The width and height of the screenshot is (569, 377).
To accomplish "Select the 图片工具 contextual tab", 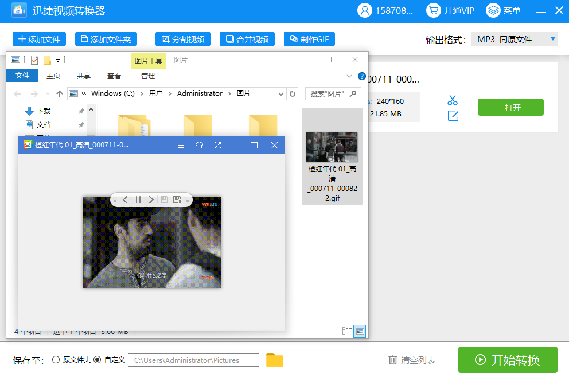I will [149, 61].
